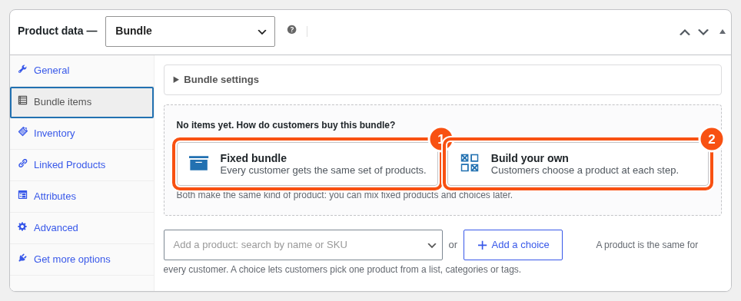Click the blue box icon in Fixed bundle
Image resolution: width=741 pixels, height=301 pixels.
(x=198, y=164)
